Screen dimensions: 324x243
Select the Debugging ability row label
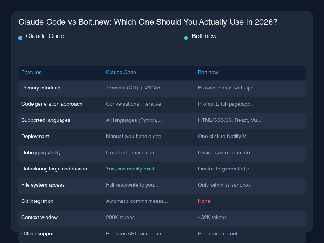point(41,153)
